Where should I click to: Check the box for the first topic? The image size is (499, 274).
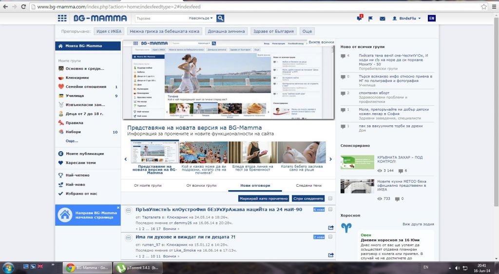(330, 209)
